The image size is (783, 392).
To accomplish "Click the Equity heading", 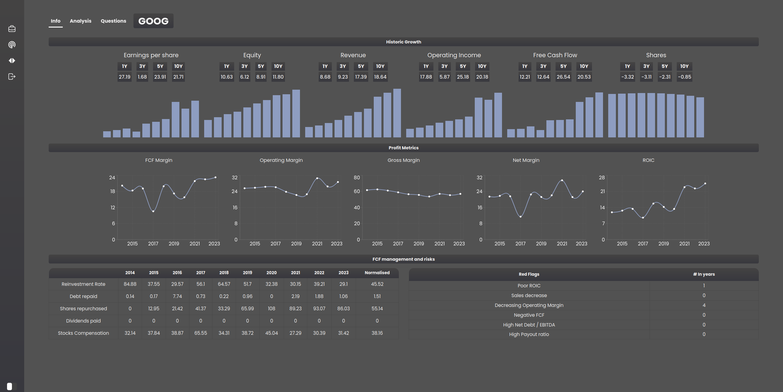I will click(252, 55).
